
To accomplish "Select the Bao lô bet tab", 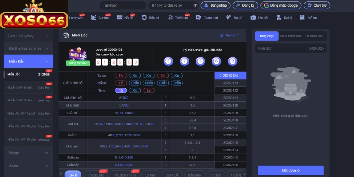I will click(73, 175).
